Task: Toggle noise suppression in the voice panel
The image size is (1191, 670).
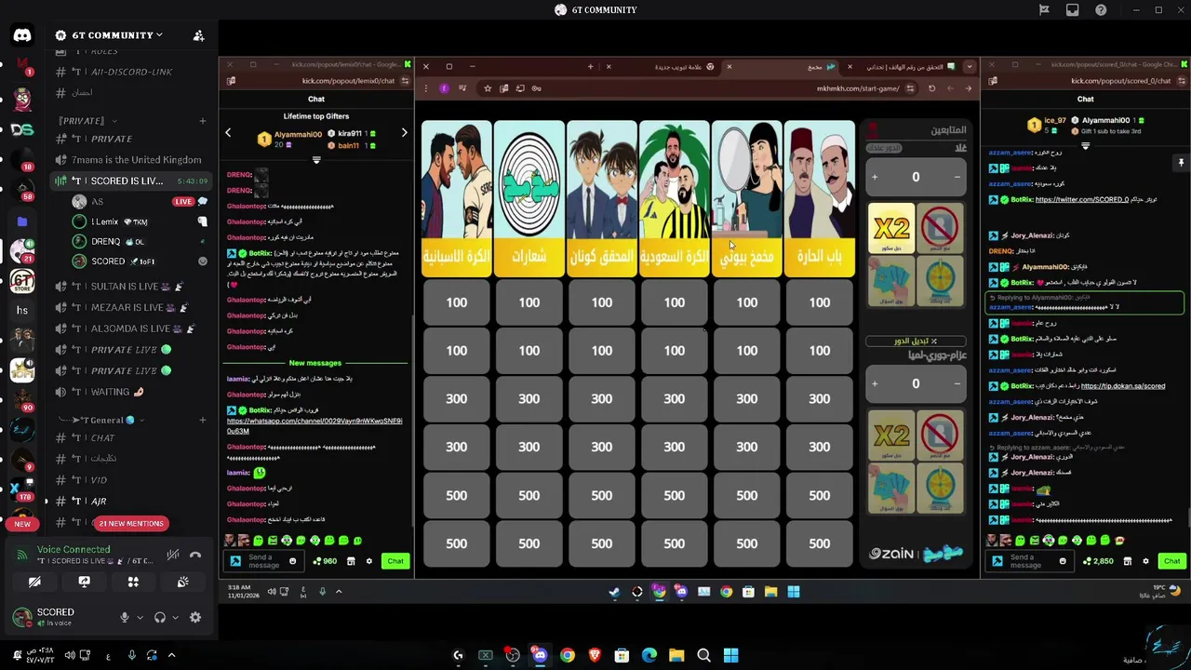Action: coord(173,556)
